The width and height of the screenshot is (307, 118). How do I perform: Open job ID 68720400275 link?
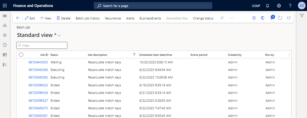38,108
